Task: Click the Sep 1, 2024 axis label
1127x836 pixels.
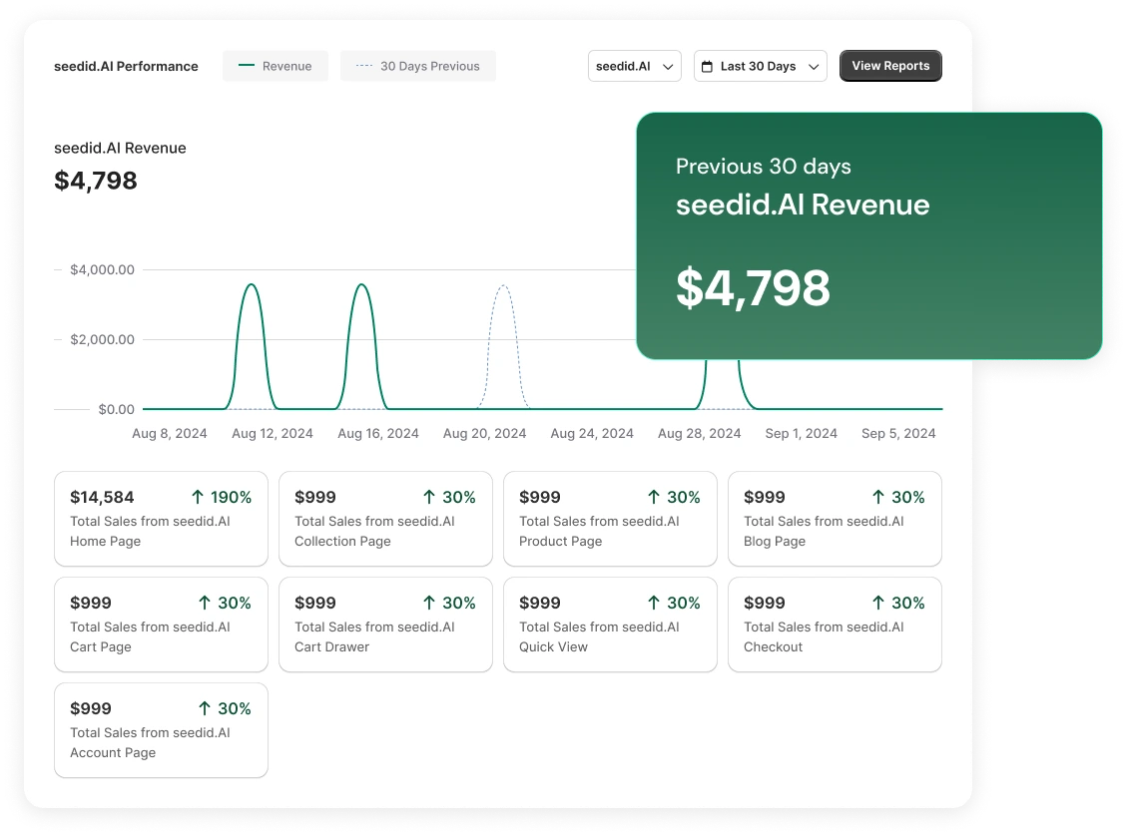Action: (802, 433)
